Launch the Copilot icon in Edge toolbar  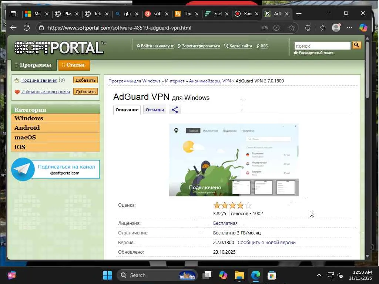click(x=363, y=28)
